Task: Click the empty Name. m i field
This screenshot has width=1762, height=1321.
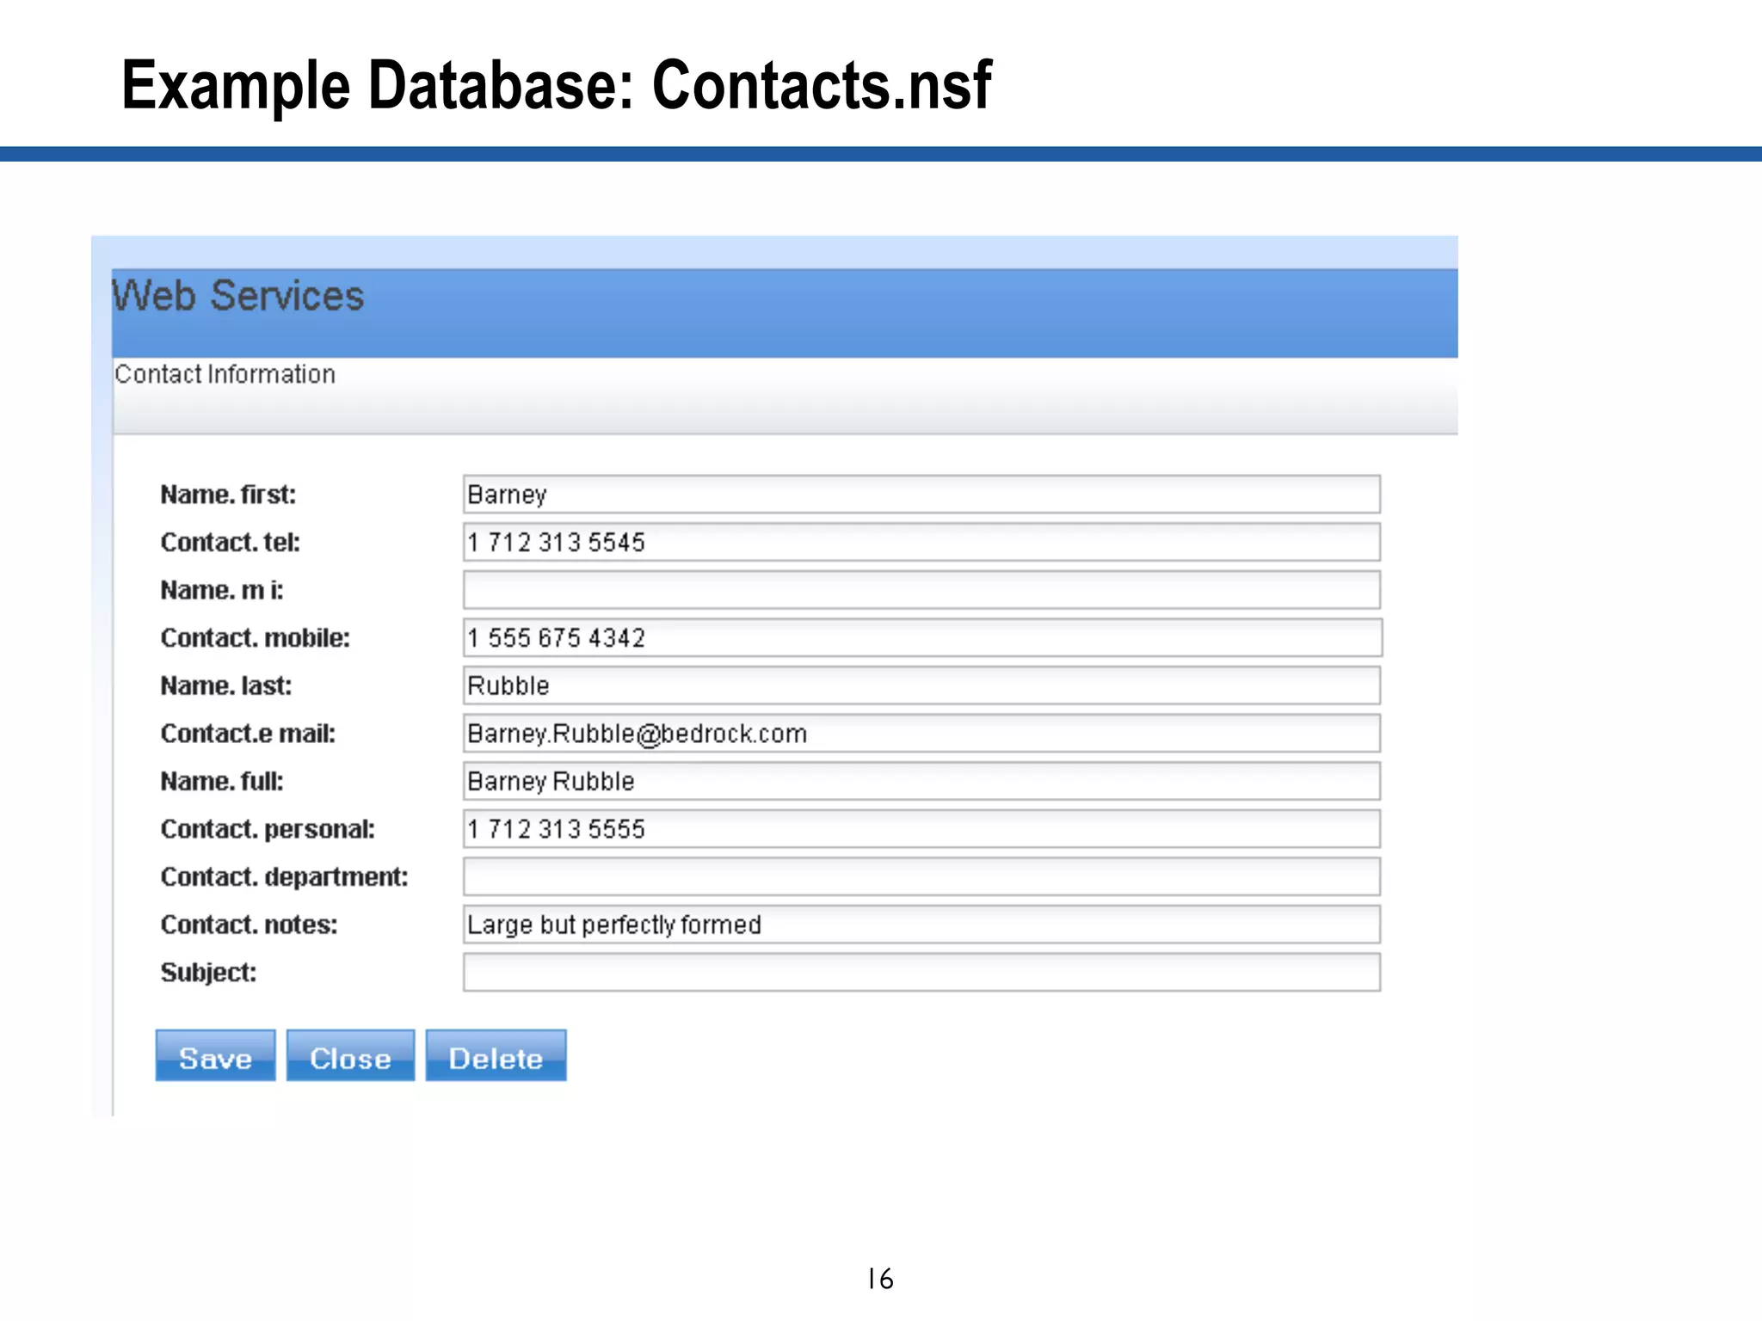Action: click(x=921, y=590)
